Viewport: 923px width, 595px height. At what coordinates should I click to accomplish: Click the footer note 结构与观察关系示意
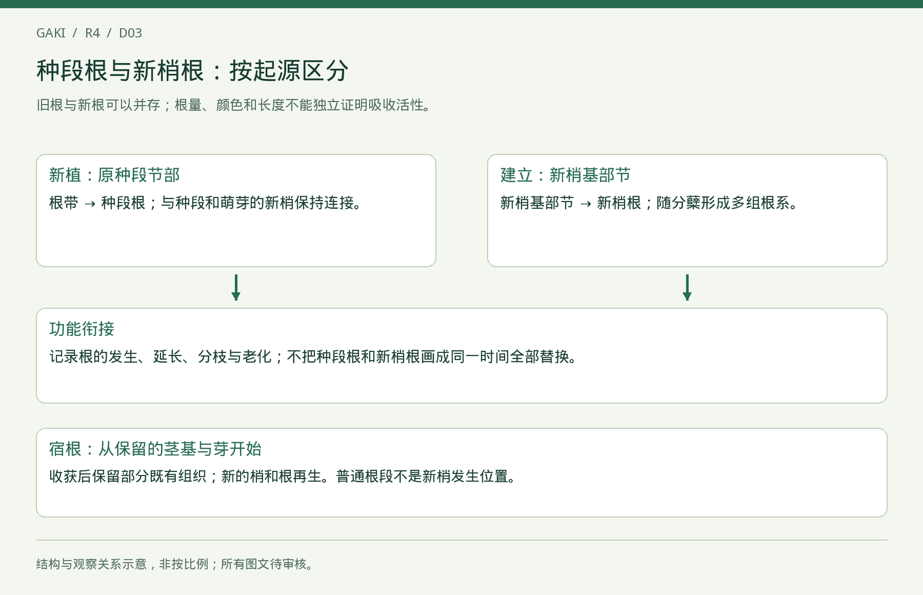175,564
